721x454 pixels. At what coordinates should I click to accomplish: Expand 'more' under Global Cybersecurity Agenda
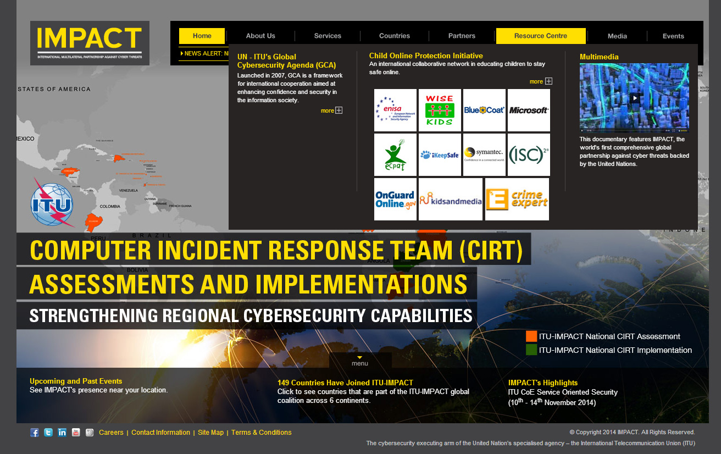pyautogui.click(x=331, y=110)
